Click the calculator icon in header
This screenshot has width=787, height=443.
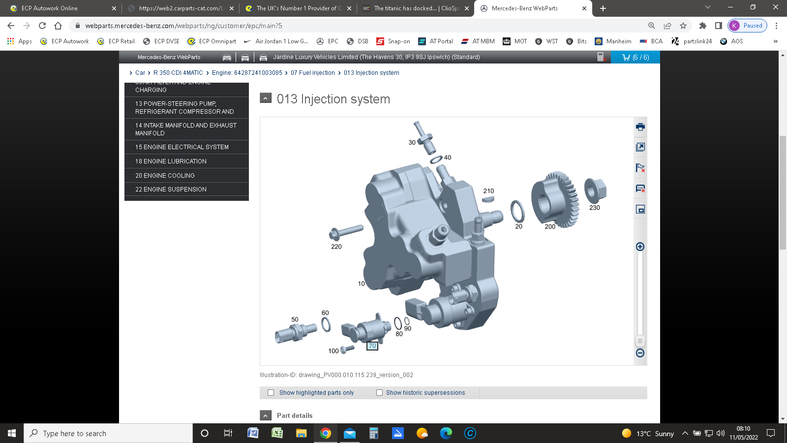tap(601, 57)
